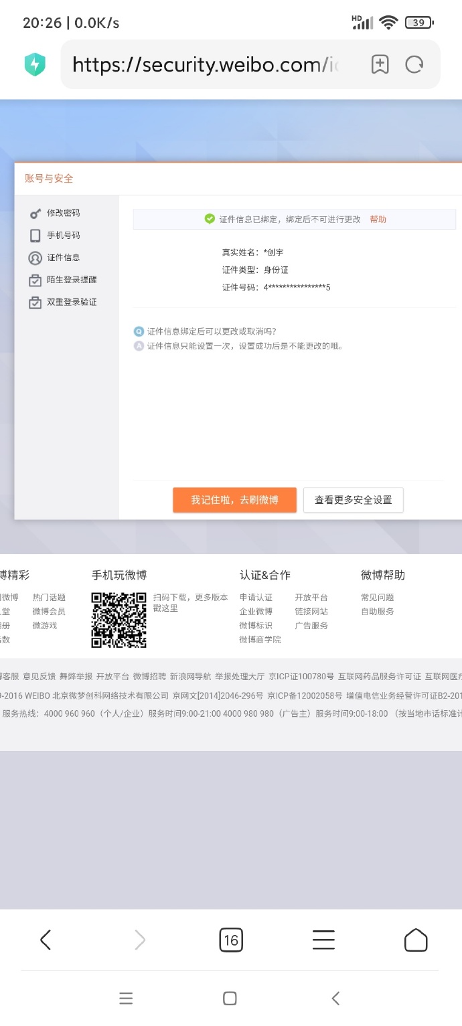
Task: Open the 自助服务 footer link
Action: tap(378, 612)
